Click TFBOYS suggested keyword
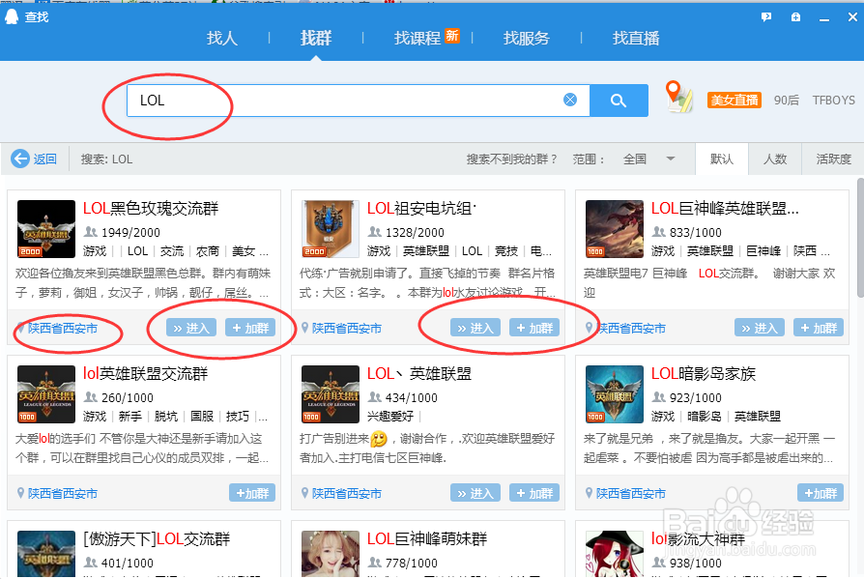 834,101
